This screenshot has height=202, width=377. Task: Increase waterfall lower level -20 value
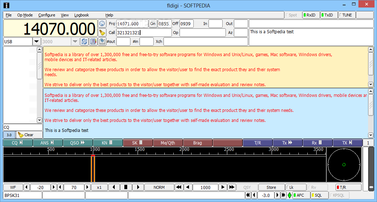(x=54, y=187)
